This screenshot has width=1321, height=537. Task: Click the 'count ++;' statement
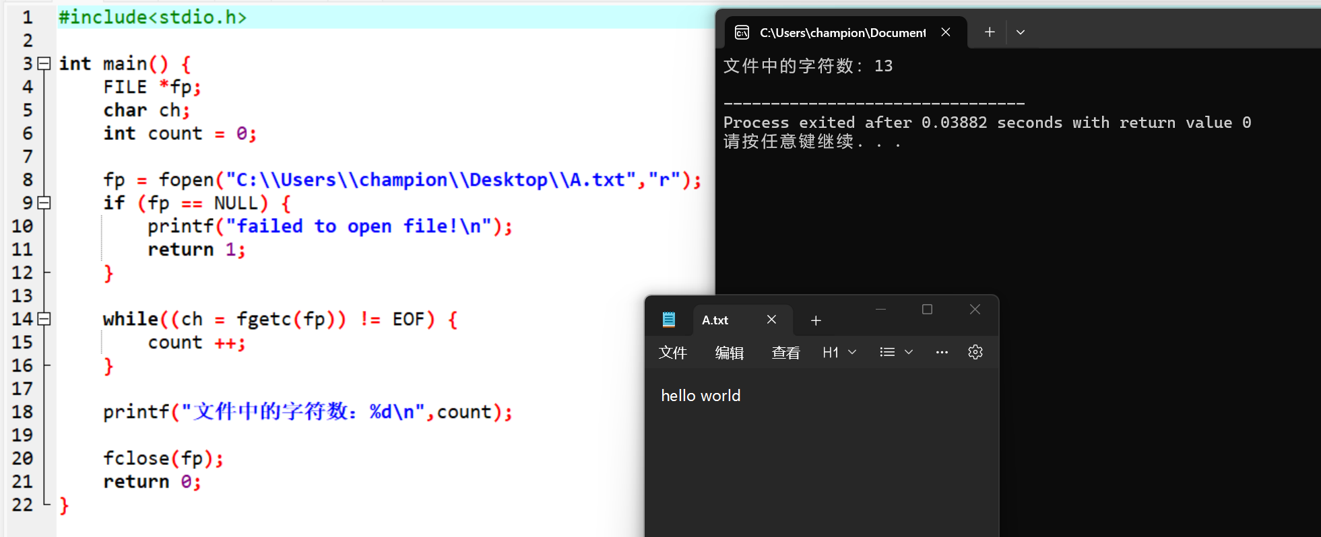(197, 343)
